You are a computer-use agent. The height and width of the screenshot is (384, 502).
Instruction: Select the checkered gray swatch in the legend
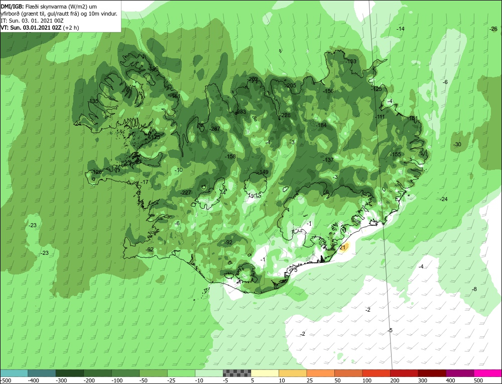click(236, 373)
